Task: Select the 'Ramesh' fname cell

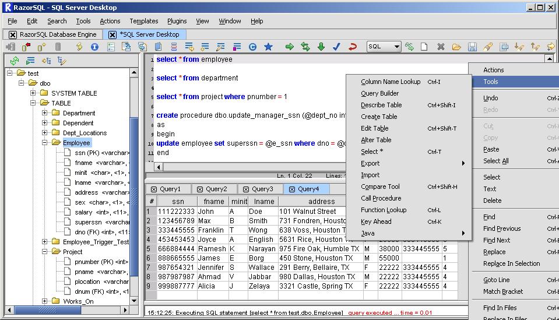Action: pos(212,249)
